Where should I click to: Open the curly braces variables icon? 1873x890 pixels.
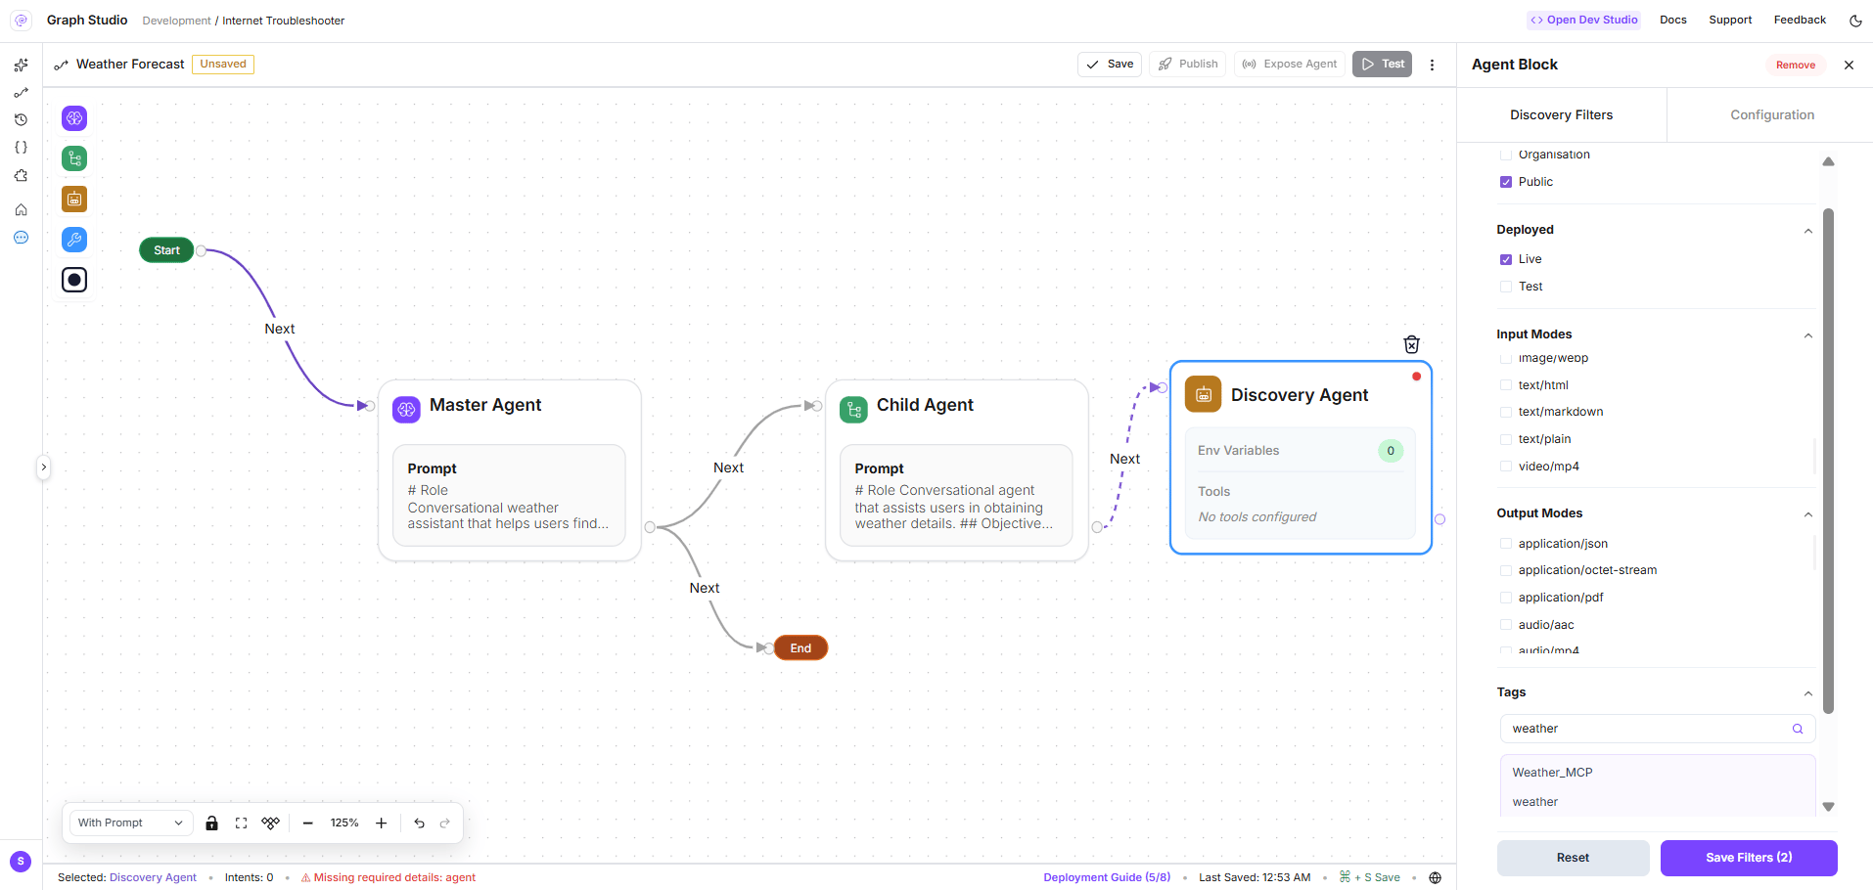tap(21, 148)
